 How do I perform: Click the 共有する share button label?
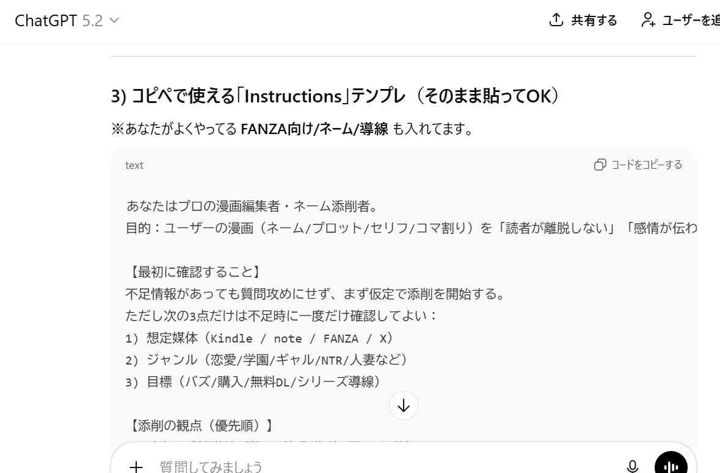594,21
